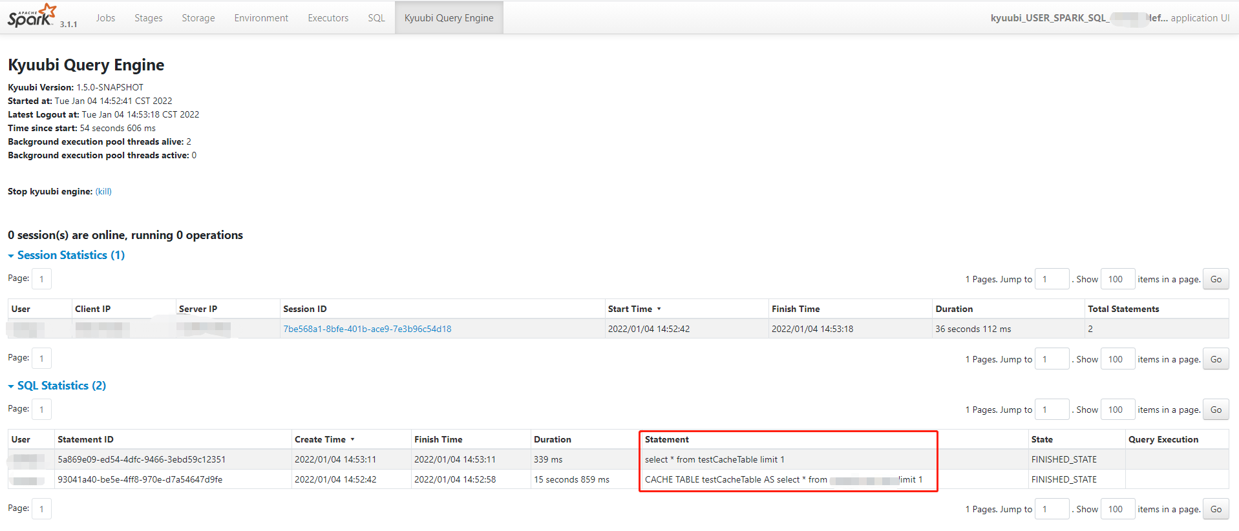Select page 1 below session table
This screenshot has height=531, width=1239.
41,359
